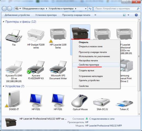The height and width of the screenshot is (131, 142).
Task: Expand the address bar history dropdown
Action: click(x=86, y=9)
